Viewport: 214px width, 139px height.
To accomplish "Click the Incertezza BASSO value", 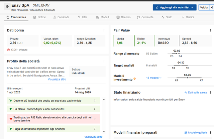I will [x=163, y=43].
